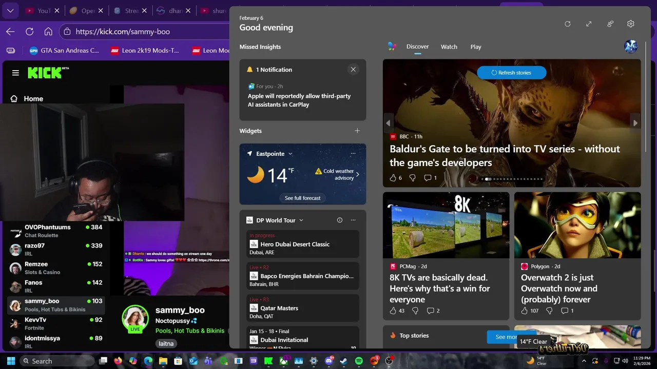This screenshot has width=657, height=369.
Task: Switch to the Play tab
Action: pos(476,47)
